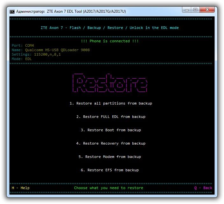The width and height of the screenshot is (224, 204).
Task: Click the Qualcomm HS-USB QDLoader 9008 name
Action: point(57,50)
